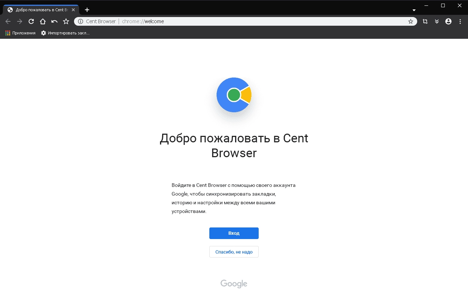
Task: Open the home page icon
Action: point(43,21)
